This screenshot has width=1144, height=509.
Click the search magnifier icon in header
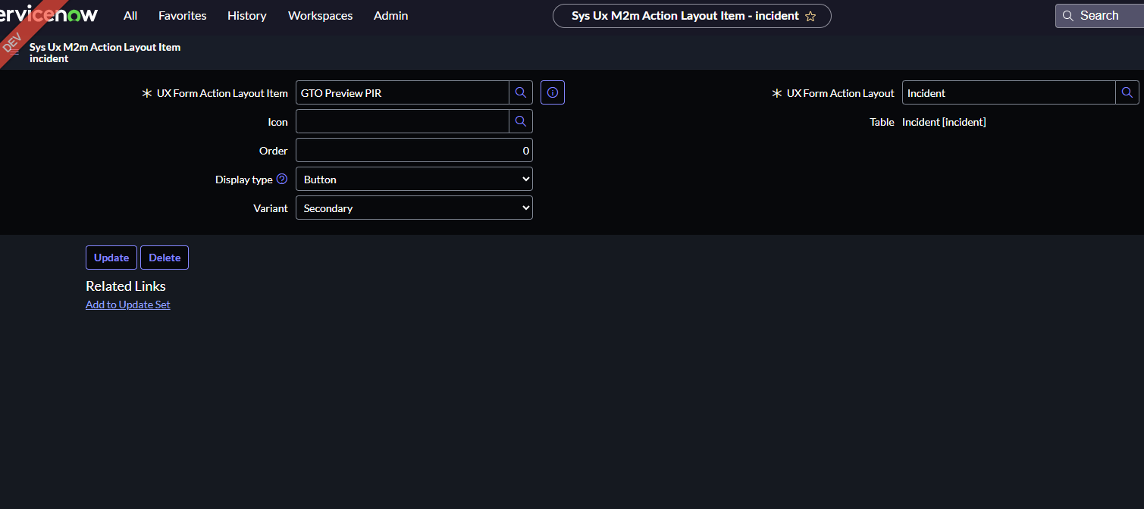pos(1068,16)
